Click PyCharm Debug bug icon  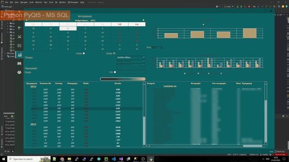[241, 6]
